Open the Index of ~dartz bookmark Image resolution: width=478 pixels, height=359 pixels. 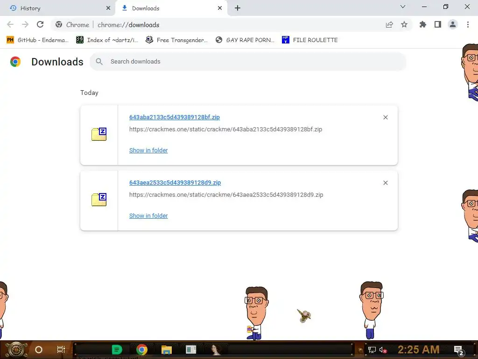coord(107,40)
